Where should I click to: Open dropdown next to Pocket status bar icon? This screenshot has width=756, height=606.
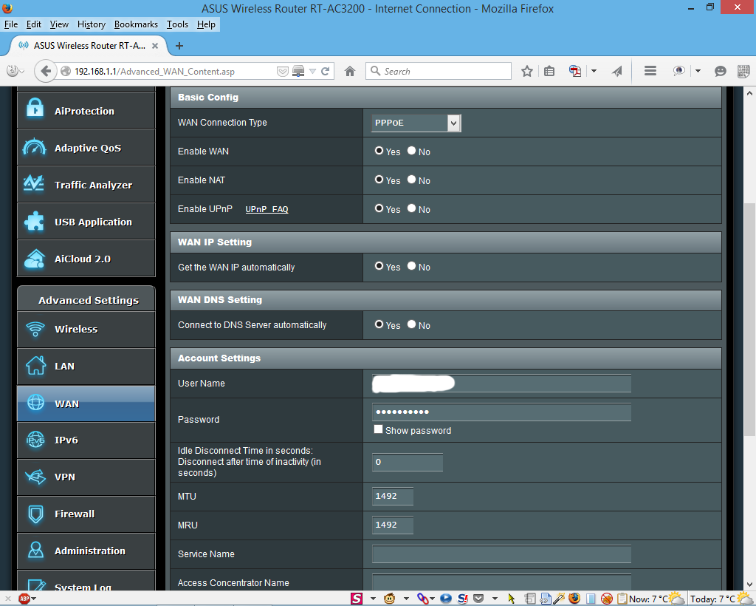click(495, 599)
